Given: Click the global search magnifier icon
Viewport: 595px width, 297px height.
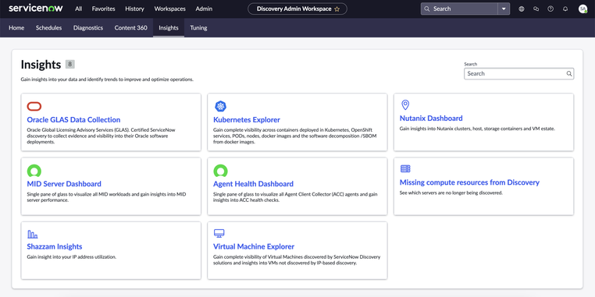Looking at the screenshot, I should pyautogui.click(x=427, y=9).
